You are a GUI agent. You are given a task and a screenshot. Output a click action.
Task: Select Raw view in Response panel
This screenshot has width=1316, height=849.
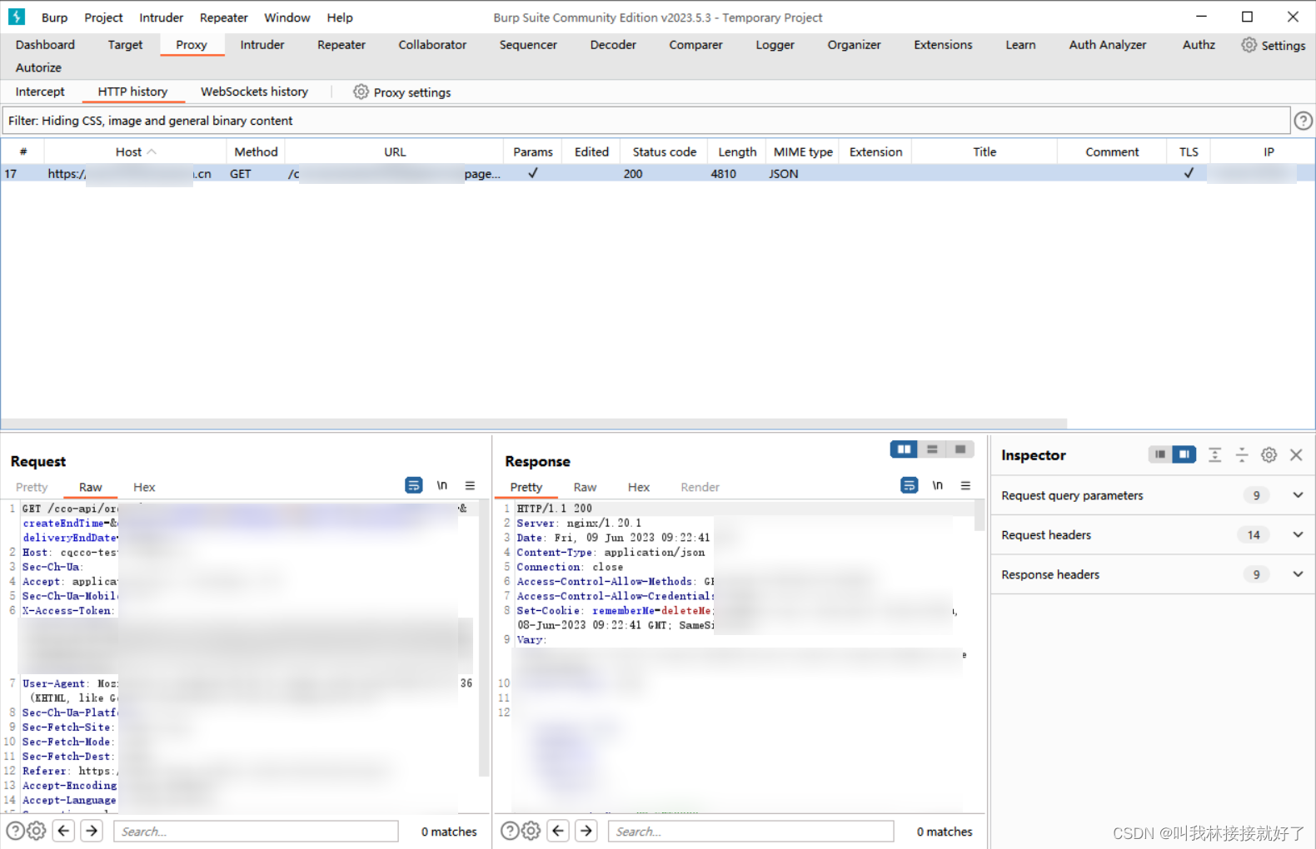tap(585, 487)
